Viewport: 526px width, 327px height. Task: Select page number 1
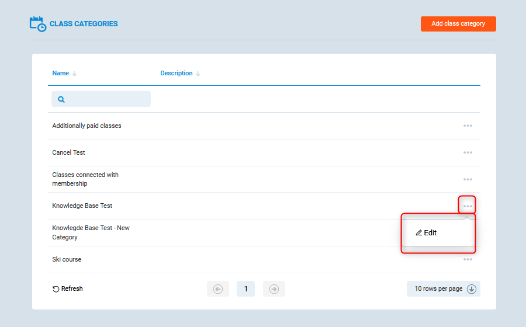click(x=245, y=289)
